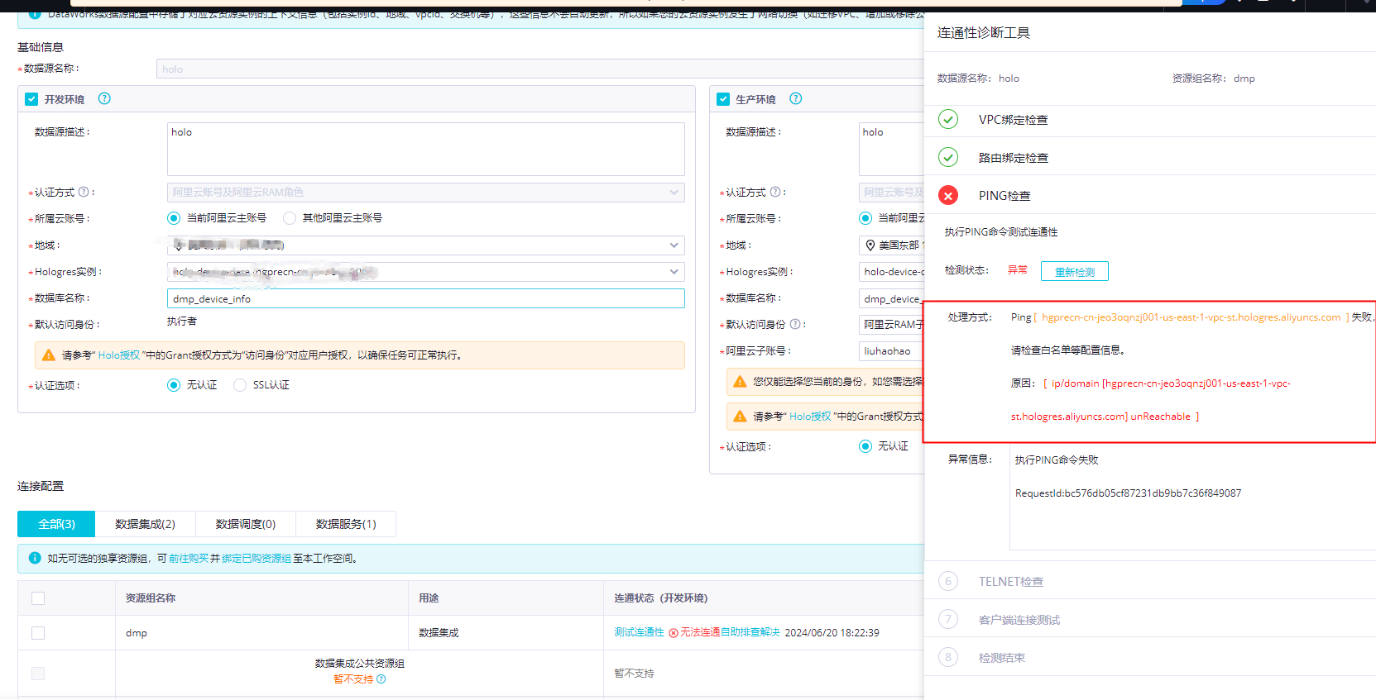Select 无认证 radio in 开发环境

[x=174, y=385]
